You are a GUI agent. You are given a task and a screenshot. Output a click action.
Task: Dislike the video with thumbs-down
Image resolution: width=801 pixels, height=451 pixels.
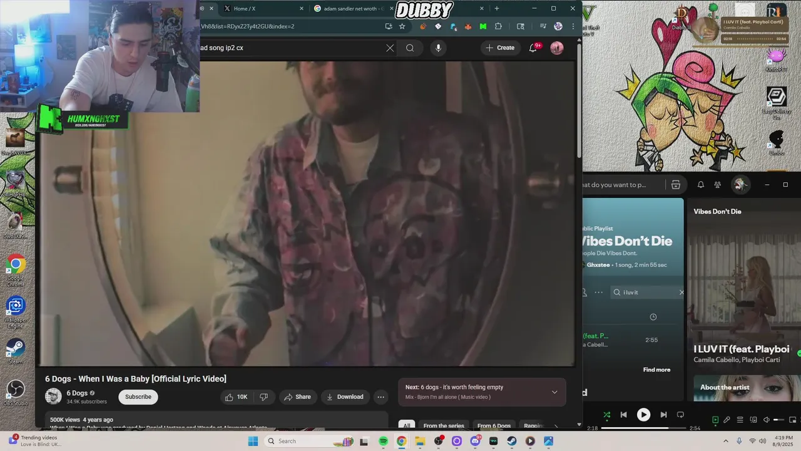click(263, 397)
